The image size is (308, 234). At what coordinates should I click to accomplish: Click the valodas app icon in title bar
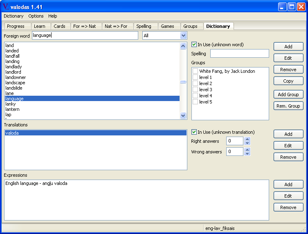click(x=6, y=7)
